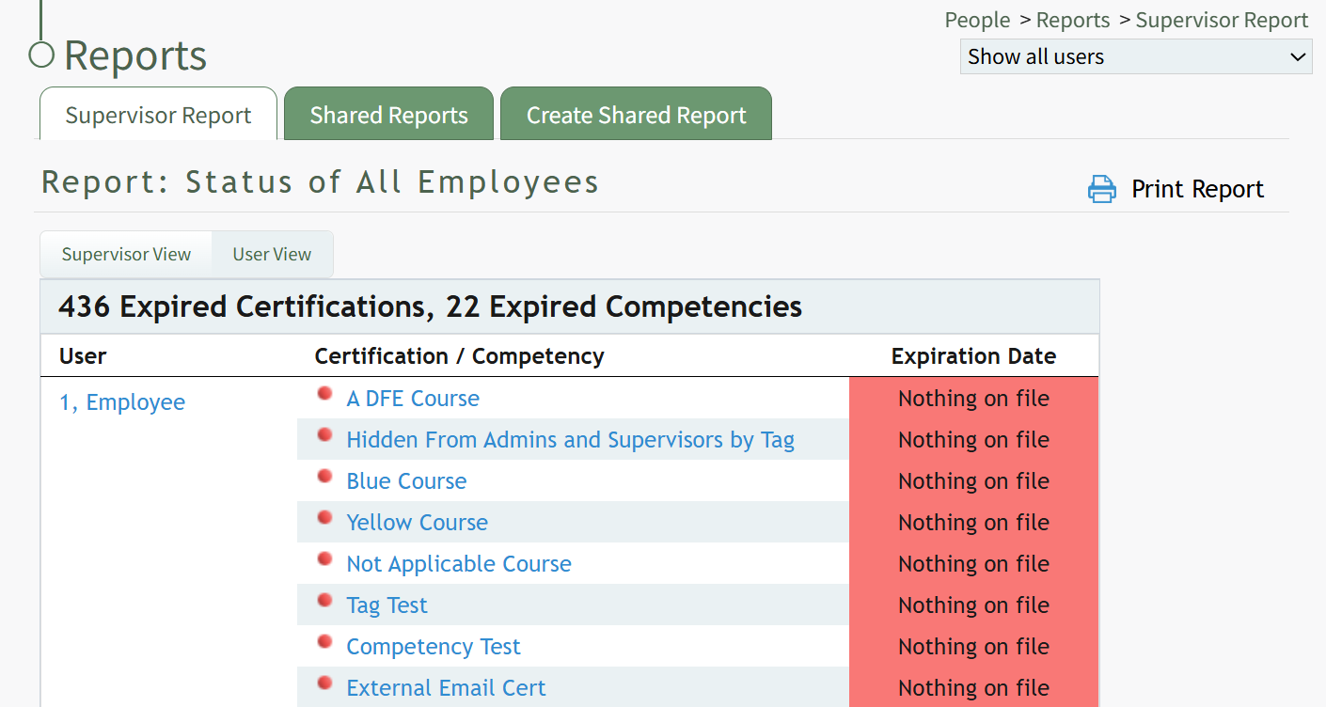Click the red expiration cell for A DFE Course
This screenshot has width=1326, height=707.
click(x=973, y=399)
